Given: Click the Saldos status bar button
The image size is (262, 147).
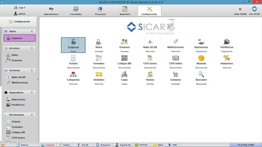Looking at the screenshot, I should coord(65,145).
